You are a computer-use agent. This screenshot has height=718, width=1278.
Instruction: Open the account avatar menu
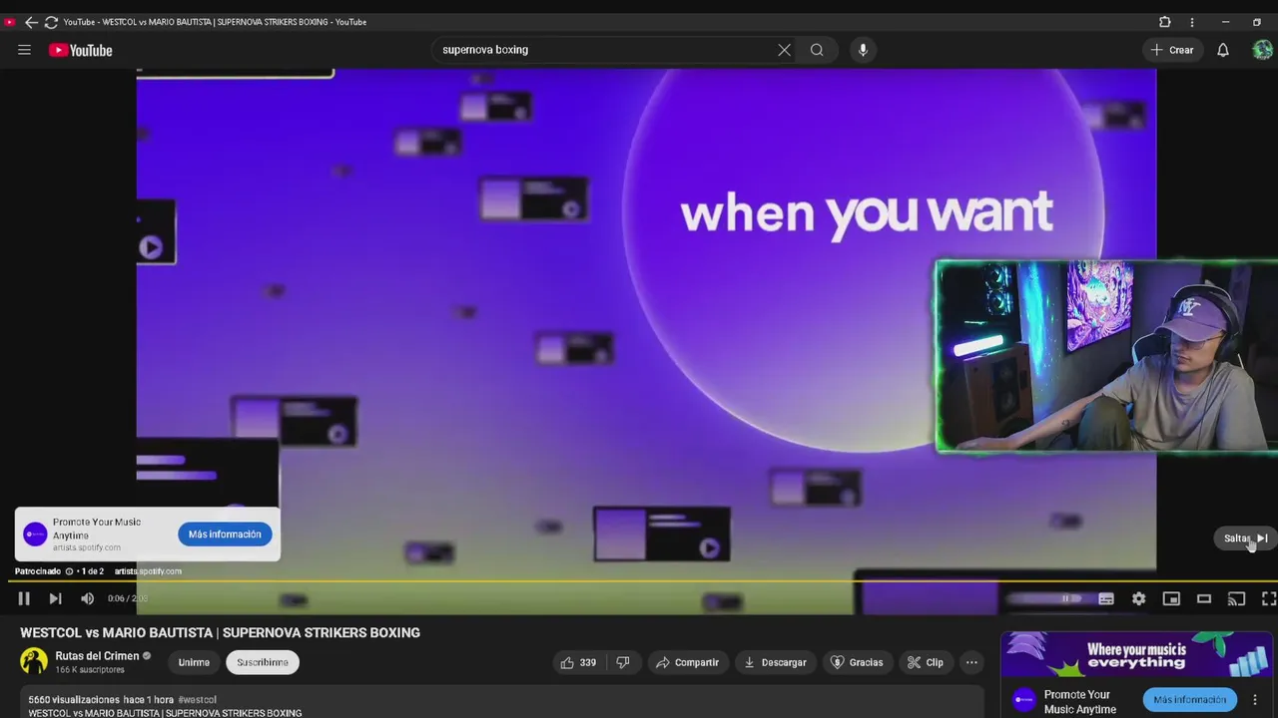(1262, 50)
